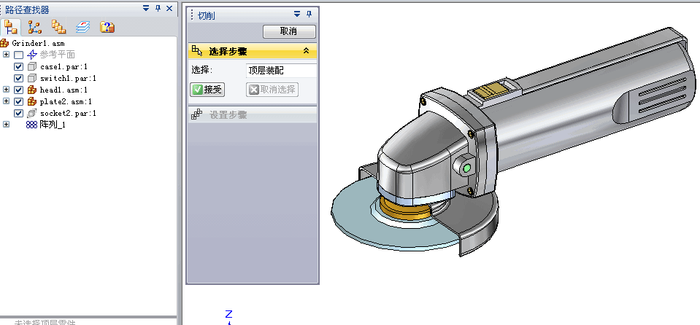Pin the 路径查找器 panel
This screenshot has width=700, height=325.
[158, 9]
